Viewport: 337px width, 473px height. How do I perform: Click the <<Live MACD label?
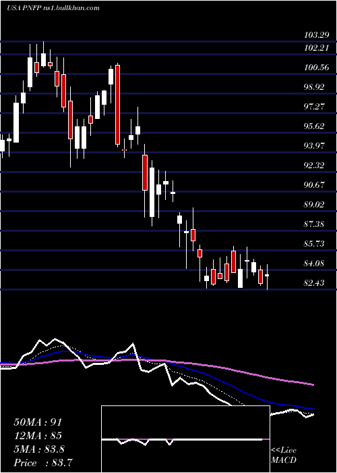284,455
